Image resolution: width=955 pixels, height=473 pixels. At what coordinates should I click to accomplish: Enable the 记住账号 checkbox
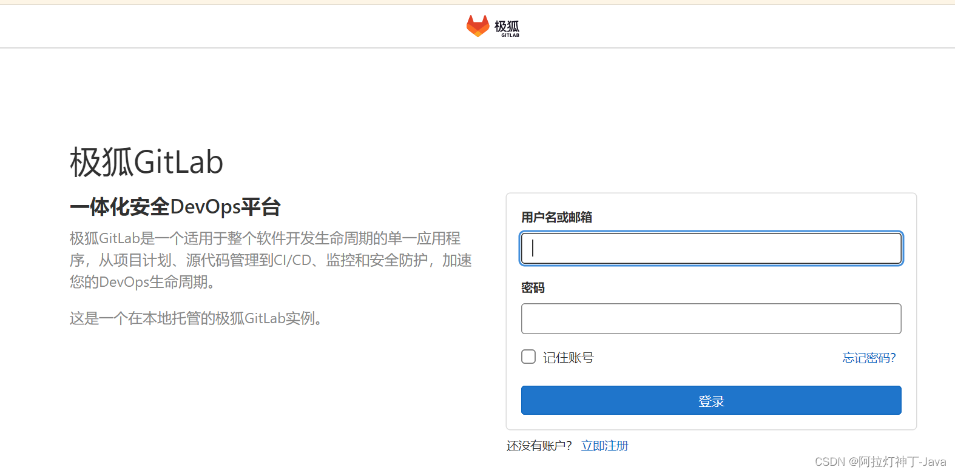point(528,357)
